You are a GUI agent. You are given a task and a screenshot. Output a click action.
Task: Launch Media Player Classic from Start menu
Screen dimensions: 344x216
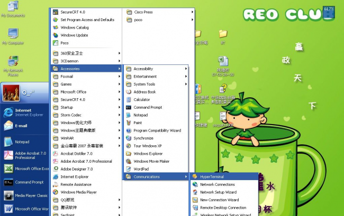click(25, 195)
